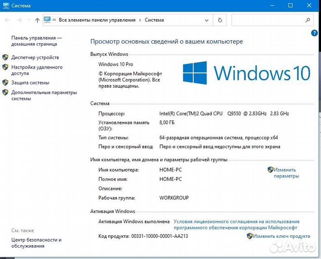
Task: Open 'Дополнительные параметры системы'
Action: [x=44, y=95]
